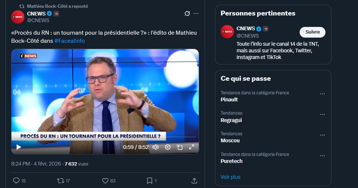Share the post via share icon

point(194,181)
